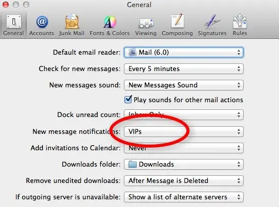
Task: Open the Signatures pane
Action: [212, 25]
